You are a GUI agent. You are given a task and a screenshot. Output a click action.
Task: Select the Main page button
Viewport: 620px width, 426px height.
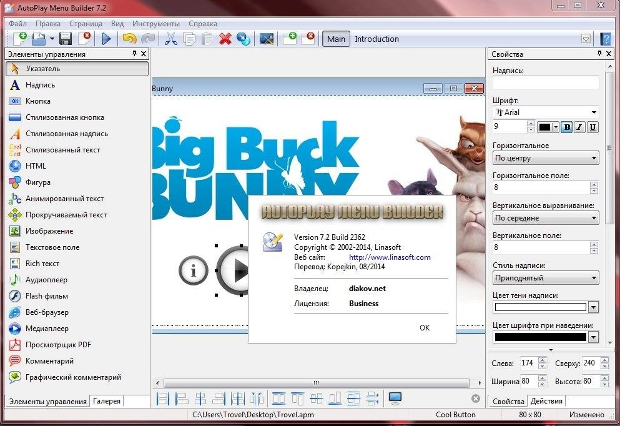point(336,39)
